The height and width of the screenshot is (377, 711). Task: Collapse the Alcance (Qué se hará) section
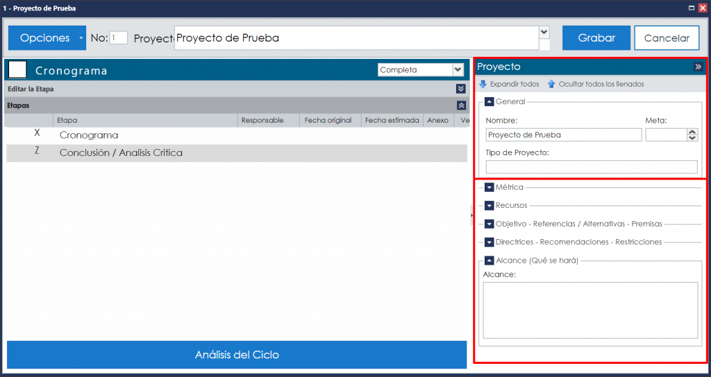click(x=490, y=261)
